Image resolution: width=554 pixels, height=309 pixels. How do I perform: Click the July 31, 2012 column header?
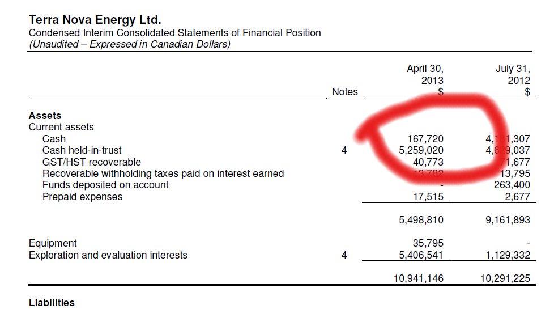point(512,74)
